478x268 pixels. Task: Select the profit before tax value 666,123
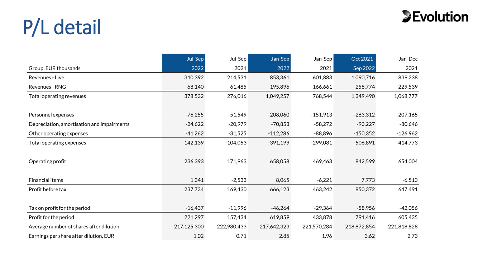point(280,189)
